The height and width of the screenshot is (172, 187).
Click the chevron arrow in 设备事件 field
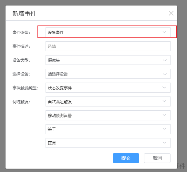point(164,32)
